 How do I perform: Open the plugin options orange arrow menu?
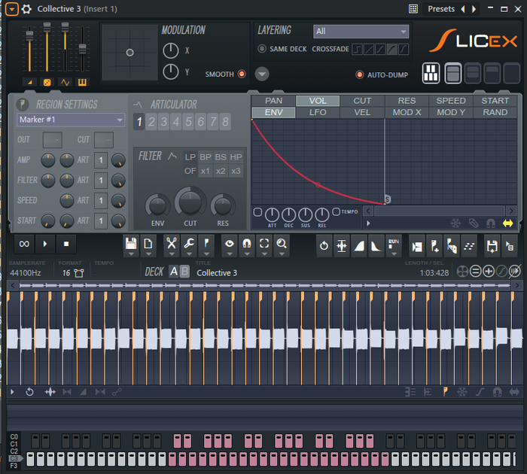[12, 9]
